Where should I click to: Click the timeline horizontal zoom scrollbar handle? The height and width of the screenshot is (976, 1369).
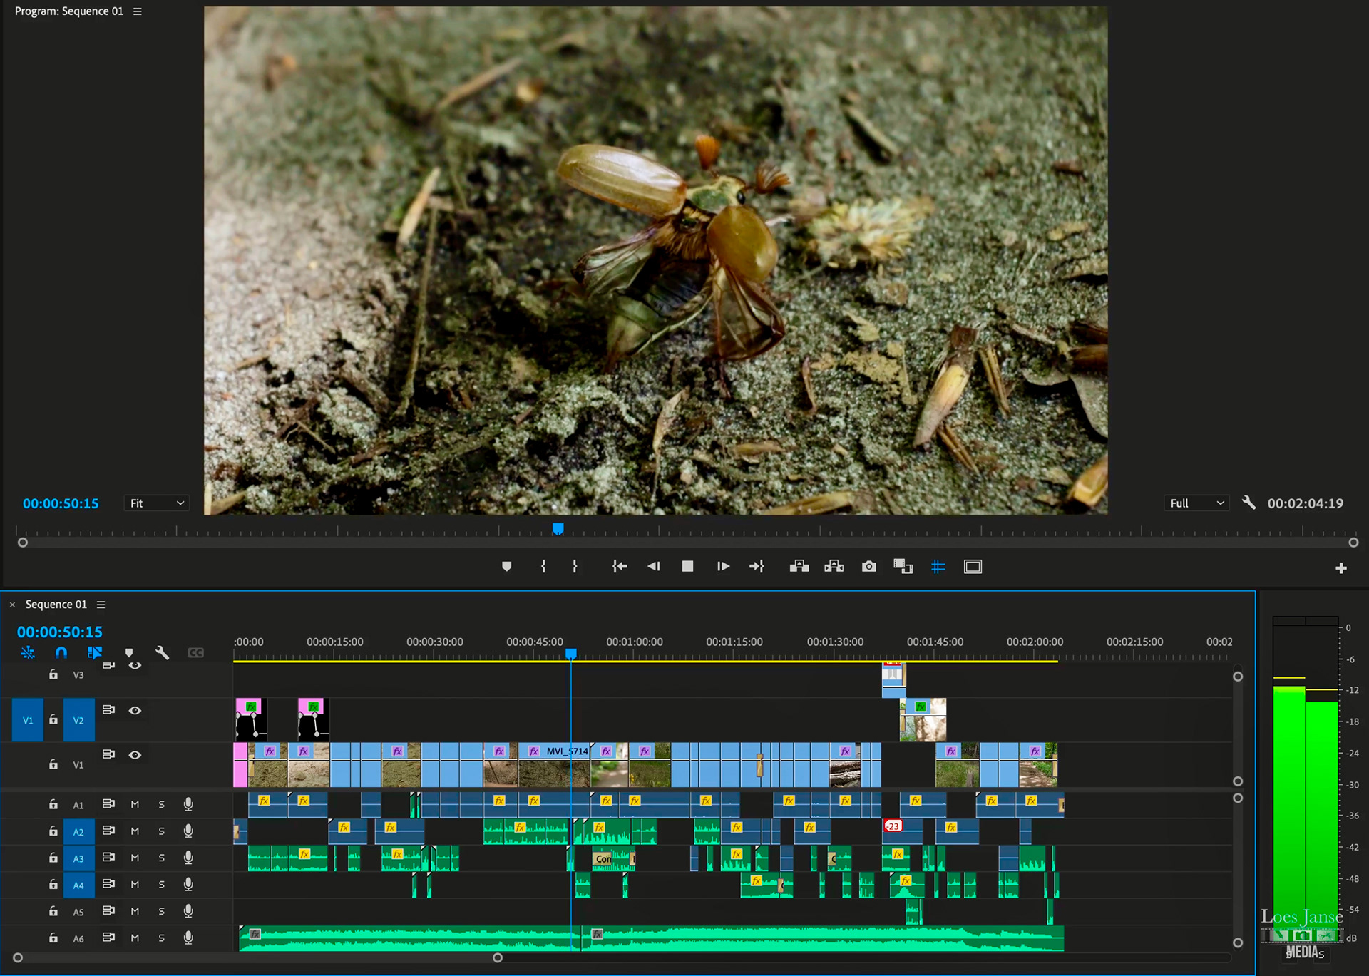click(x=498, y=957)
